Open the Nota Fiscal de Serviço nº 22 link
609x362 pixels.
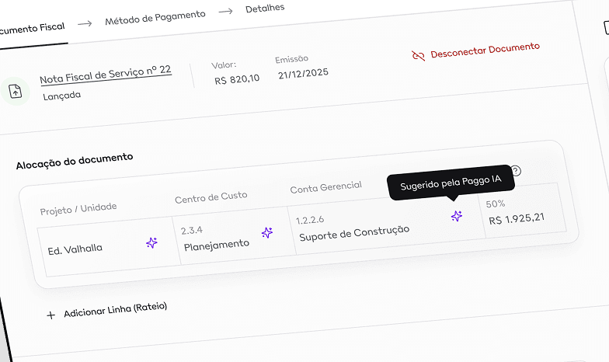click(x=106, y=75)
